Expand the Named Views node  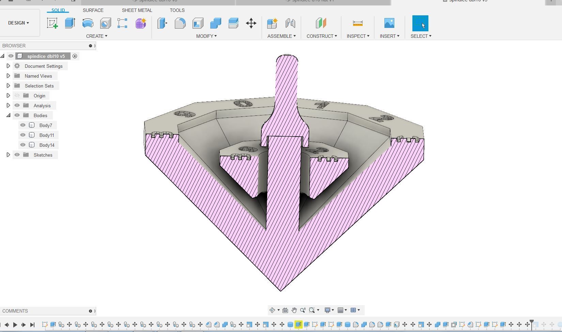(9, 76)
